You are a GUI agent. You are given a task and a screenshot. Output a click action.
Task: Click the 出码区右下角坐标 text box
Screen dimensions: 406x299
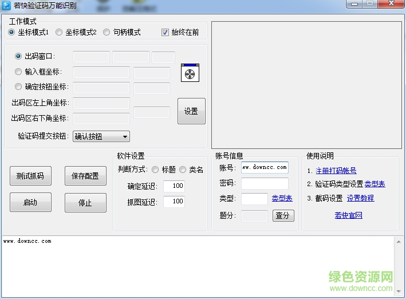[x=101, y=119]
